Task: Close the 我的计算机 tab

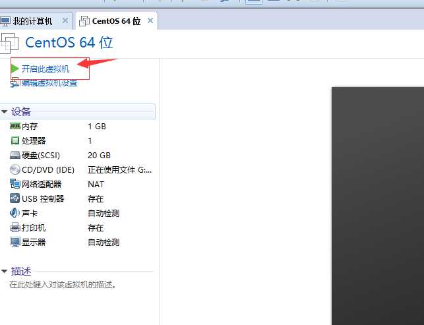Action: (x=65, y=20)
